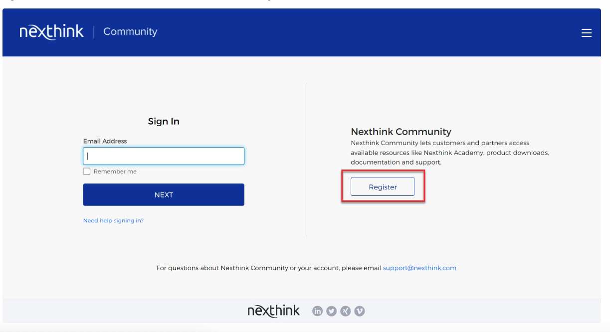Click the Community label in the header
The image size is (610, 332).
pos(130,31)
